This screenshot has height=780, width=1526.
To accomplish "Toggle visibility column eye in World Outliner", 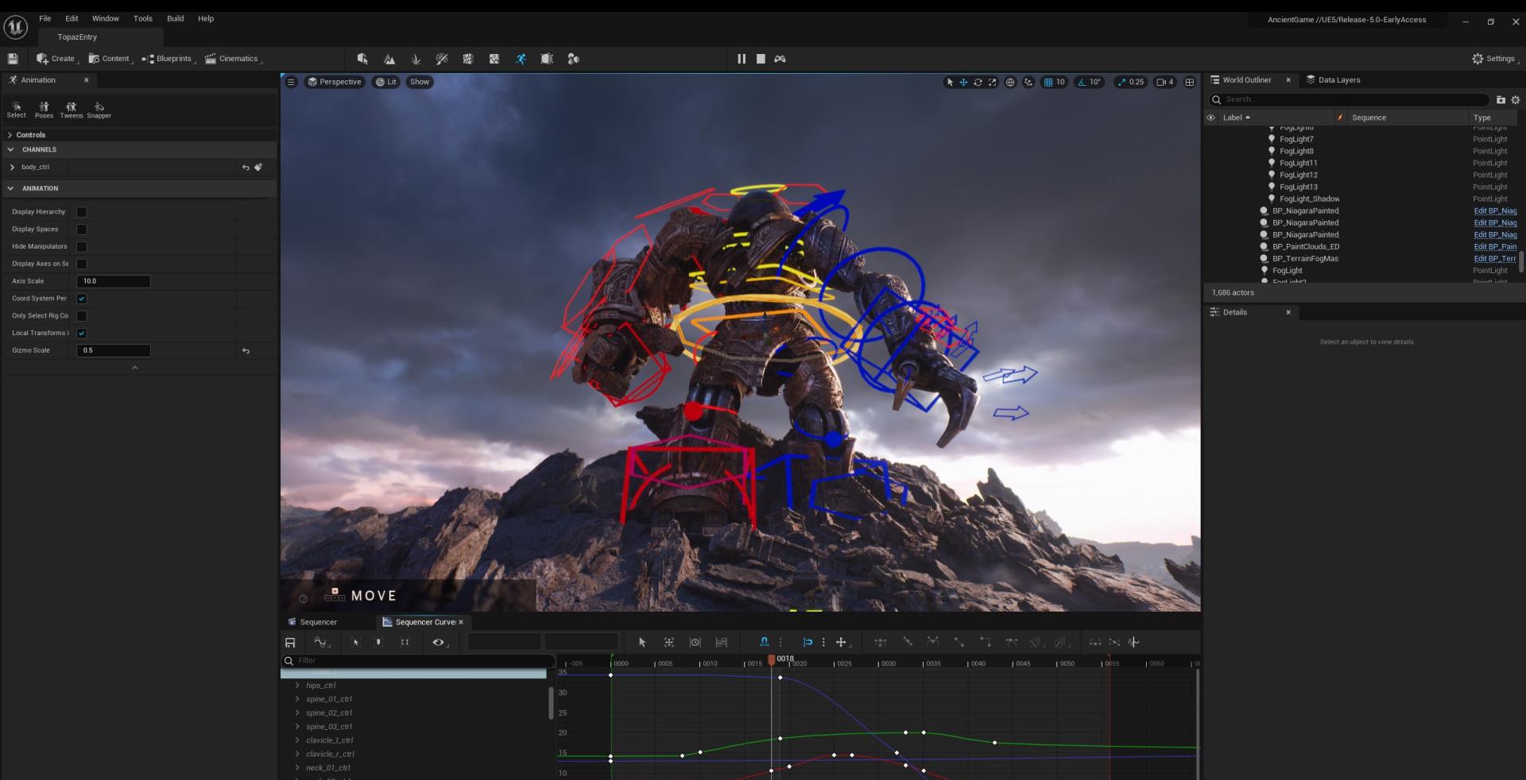I will (1210, 118).
